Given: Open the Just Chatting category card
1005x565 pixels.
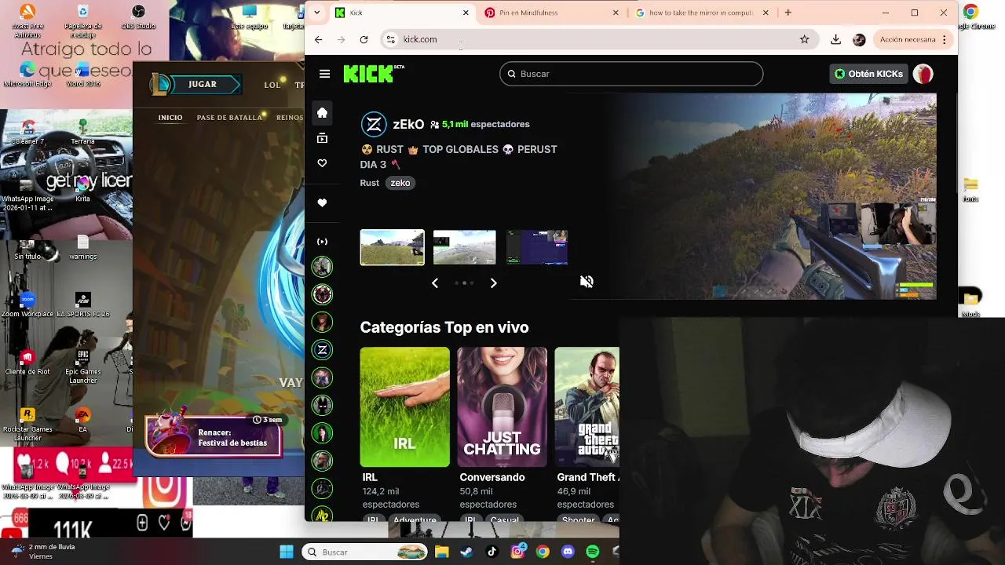Looking at the screenshot, I should pyautogui.click(x=502, y=406).
